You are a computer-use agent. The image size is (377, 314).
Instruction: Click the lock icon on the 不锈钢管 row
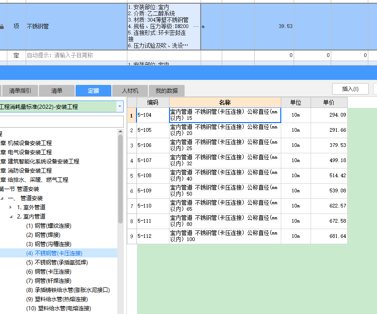pos(2,26)
